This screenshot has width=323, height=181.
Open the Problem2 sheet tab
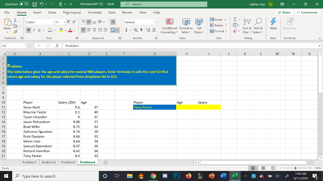(x=49, y=162)
